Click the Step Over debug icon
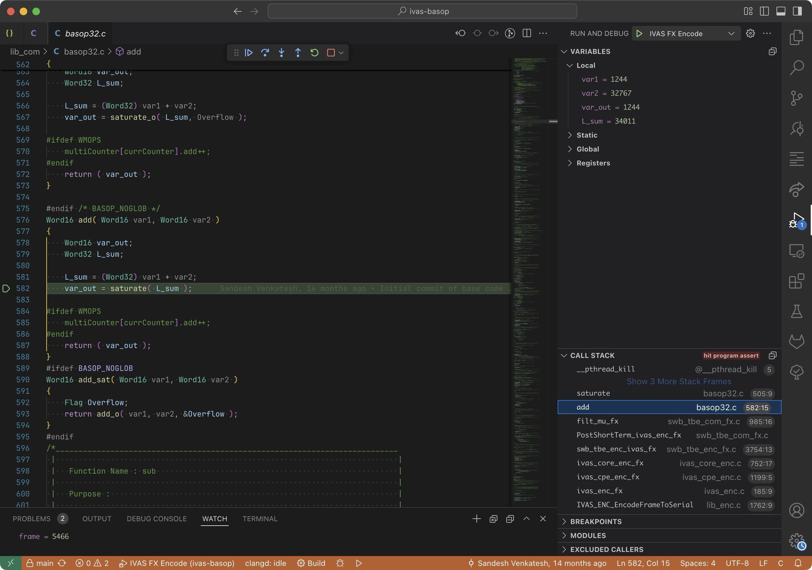 [265, 53]
